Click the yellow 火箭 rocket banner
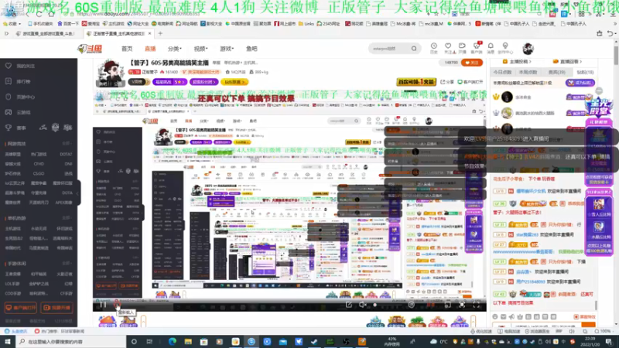The height and width of the screenshot is (348, 619). 416,82
